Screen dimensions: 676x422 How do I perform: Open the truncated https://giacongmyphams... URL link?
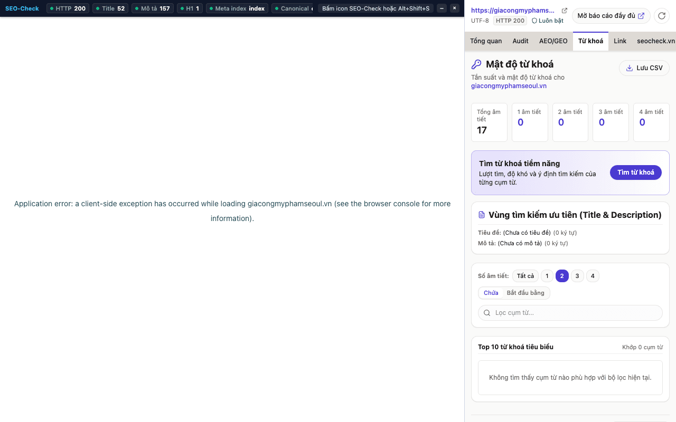point(513,11)
